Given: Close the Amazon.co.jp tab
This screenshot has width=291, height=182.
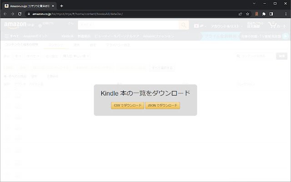Looking at the screenshot, I should pos(53,6).
